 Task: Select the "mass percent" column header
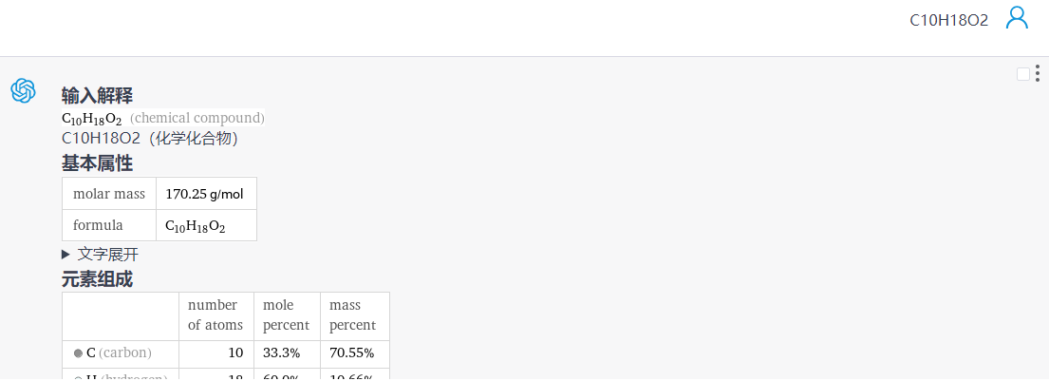pyautogui.click(x=352, y=314)
